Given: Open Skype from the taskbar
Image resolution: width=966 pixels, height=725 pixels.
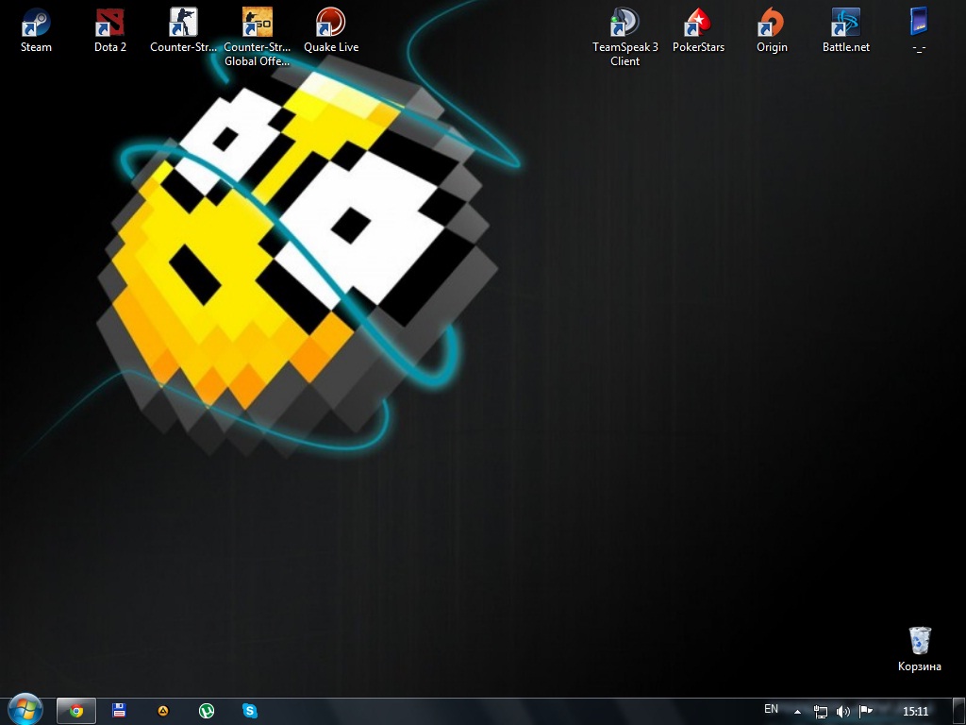Looking at the screenshot, I should point(249,711).
